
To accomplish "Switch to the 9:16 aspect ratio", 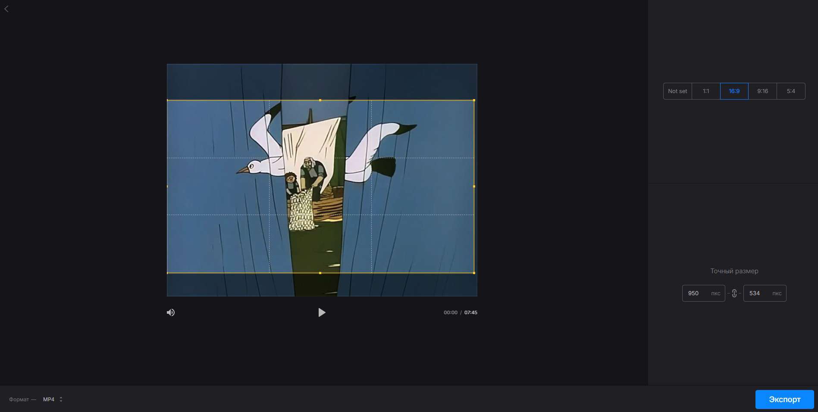I will click(x=762, y=91).
